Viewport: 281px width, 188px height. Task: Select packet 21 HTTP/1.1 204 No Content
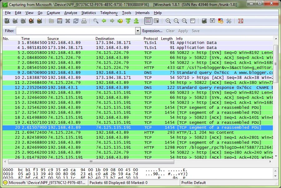[x=138, y=133]
